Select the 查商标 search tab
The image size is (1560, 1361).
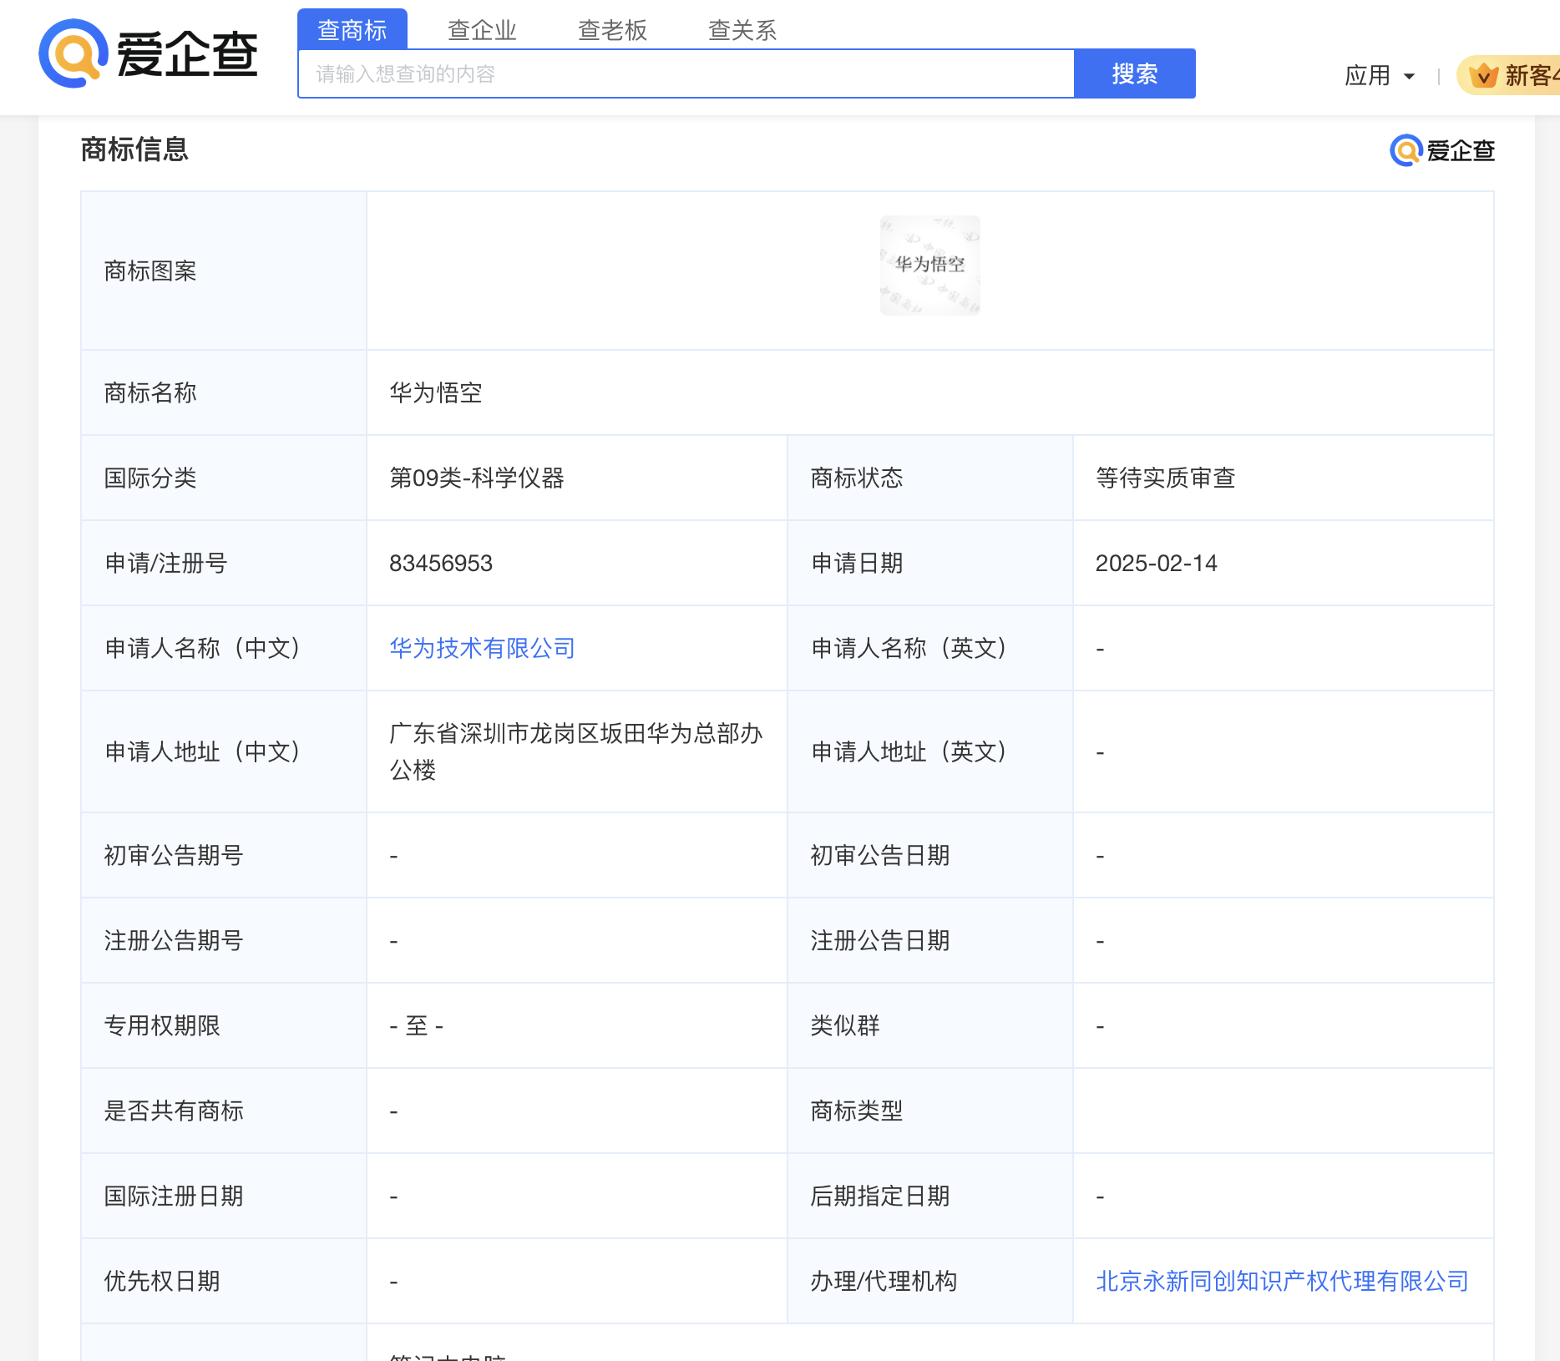[352, 30]
